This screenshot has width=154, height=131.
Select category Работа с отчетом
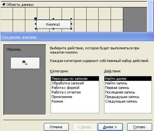(75, 92)
